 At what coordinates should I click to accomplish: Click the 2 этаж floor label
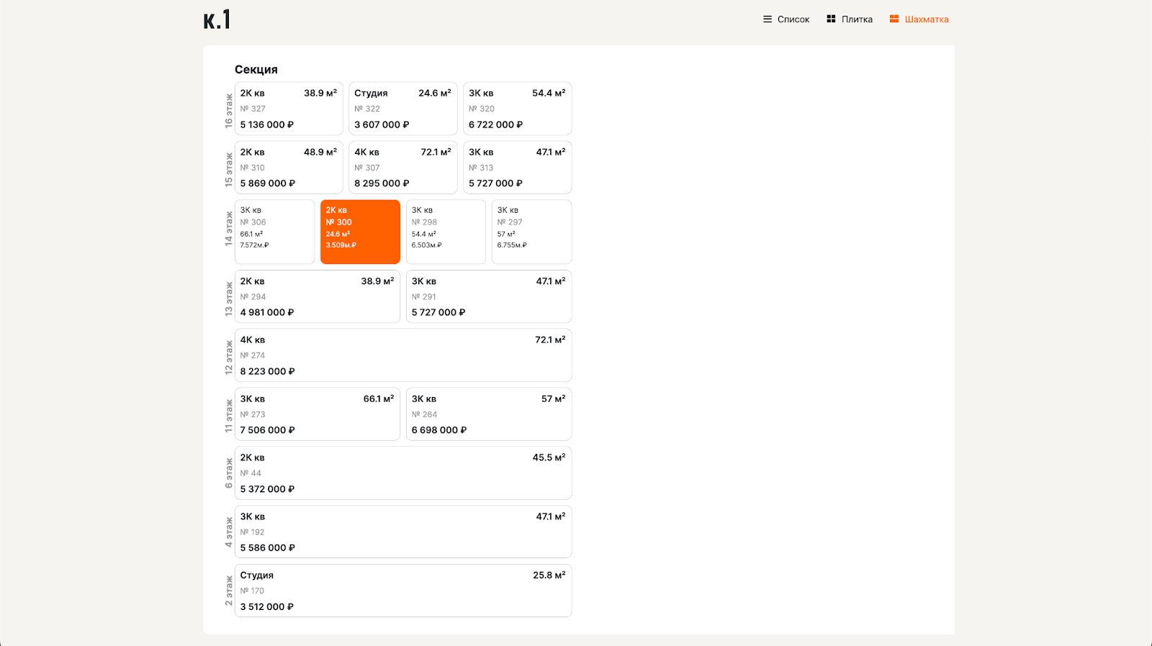228,591
